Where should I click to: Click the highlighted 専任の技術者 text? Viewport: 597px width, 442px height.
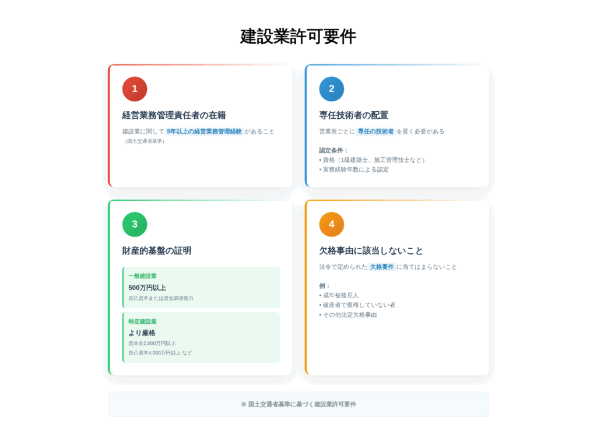click(x=375, y=132)
